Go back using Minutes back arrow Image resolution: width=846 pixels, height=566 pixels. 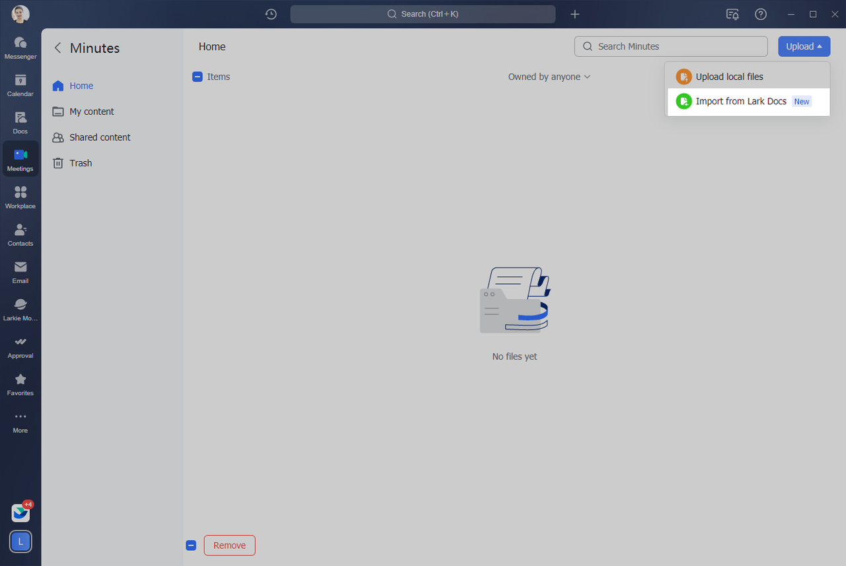pos(58,48)
